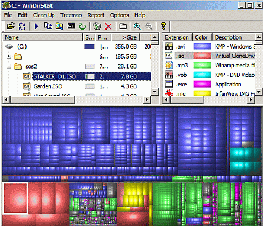263x226 pixels.
Task: Click the .iso extension icon
Action: pos(168,56)
